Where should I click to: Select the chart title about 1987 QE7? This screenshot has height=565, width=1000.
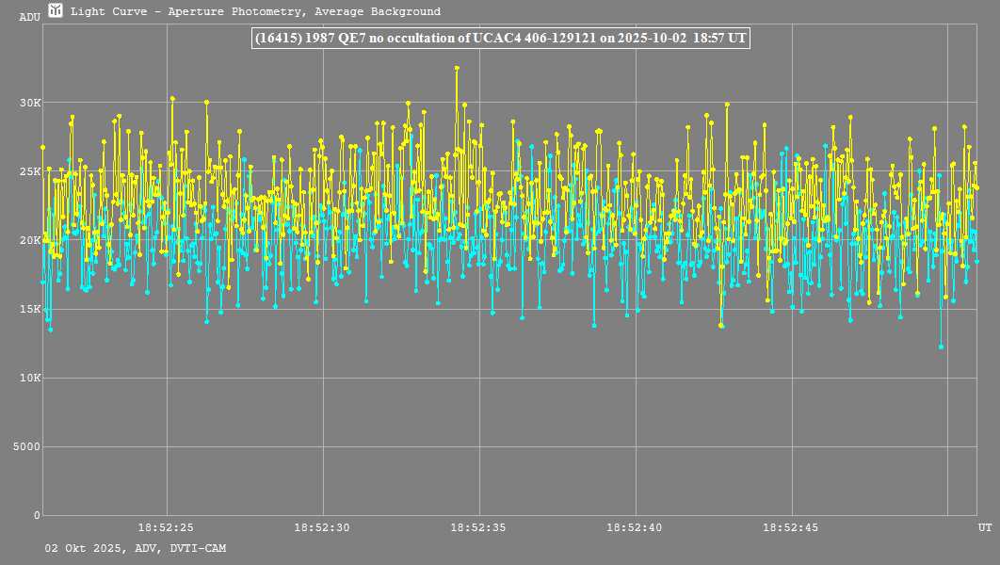click(500, 38)
